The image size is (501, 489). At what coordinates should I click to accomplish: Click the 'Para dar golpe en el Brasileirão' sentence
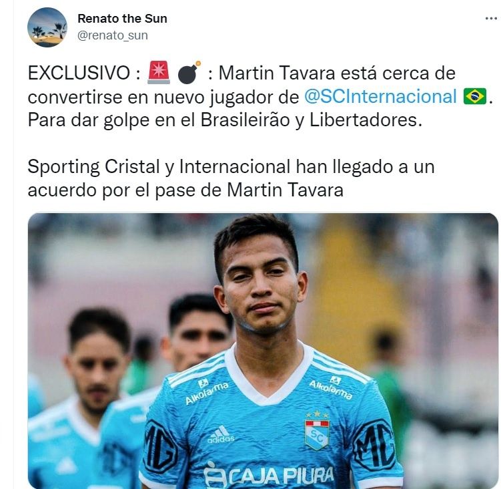click(225, 120)
